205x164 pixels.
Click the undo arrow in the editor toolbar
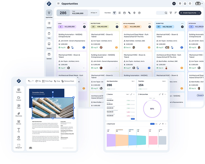point(29,81)
